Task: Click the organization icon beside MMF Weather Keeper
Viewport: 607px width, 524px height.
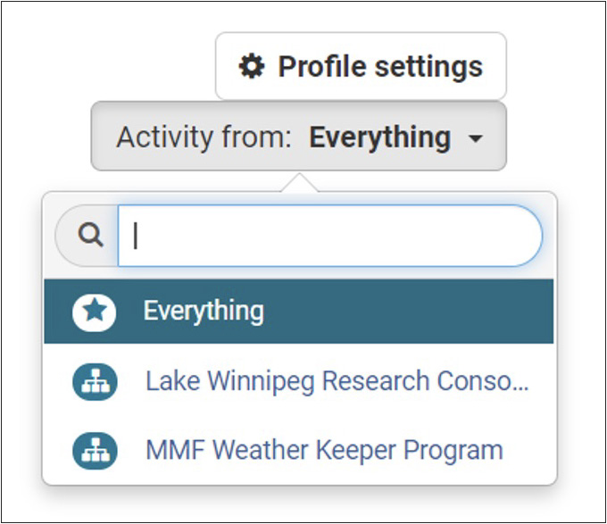Action: pos(95,451)
